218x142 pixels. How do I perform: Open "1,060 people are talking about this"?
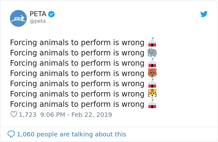pos(71,134)
